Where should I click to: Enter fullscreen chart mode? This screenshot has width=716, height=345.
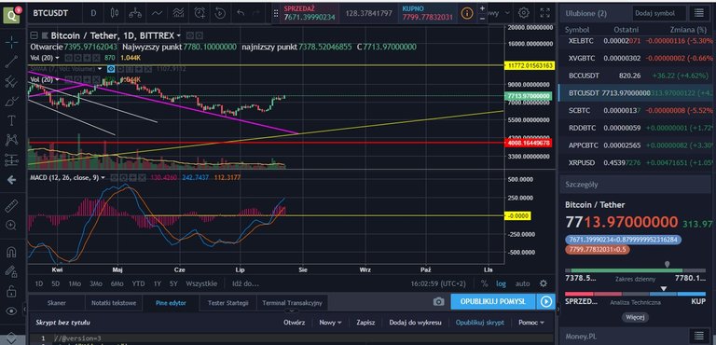544,13
